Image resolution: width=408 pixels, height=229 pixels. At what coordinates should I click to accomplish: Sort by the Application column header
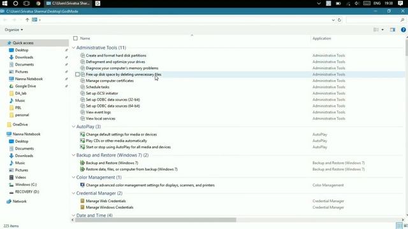tap(322, 38)
